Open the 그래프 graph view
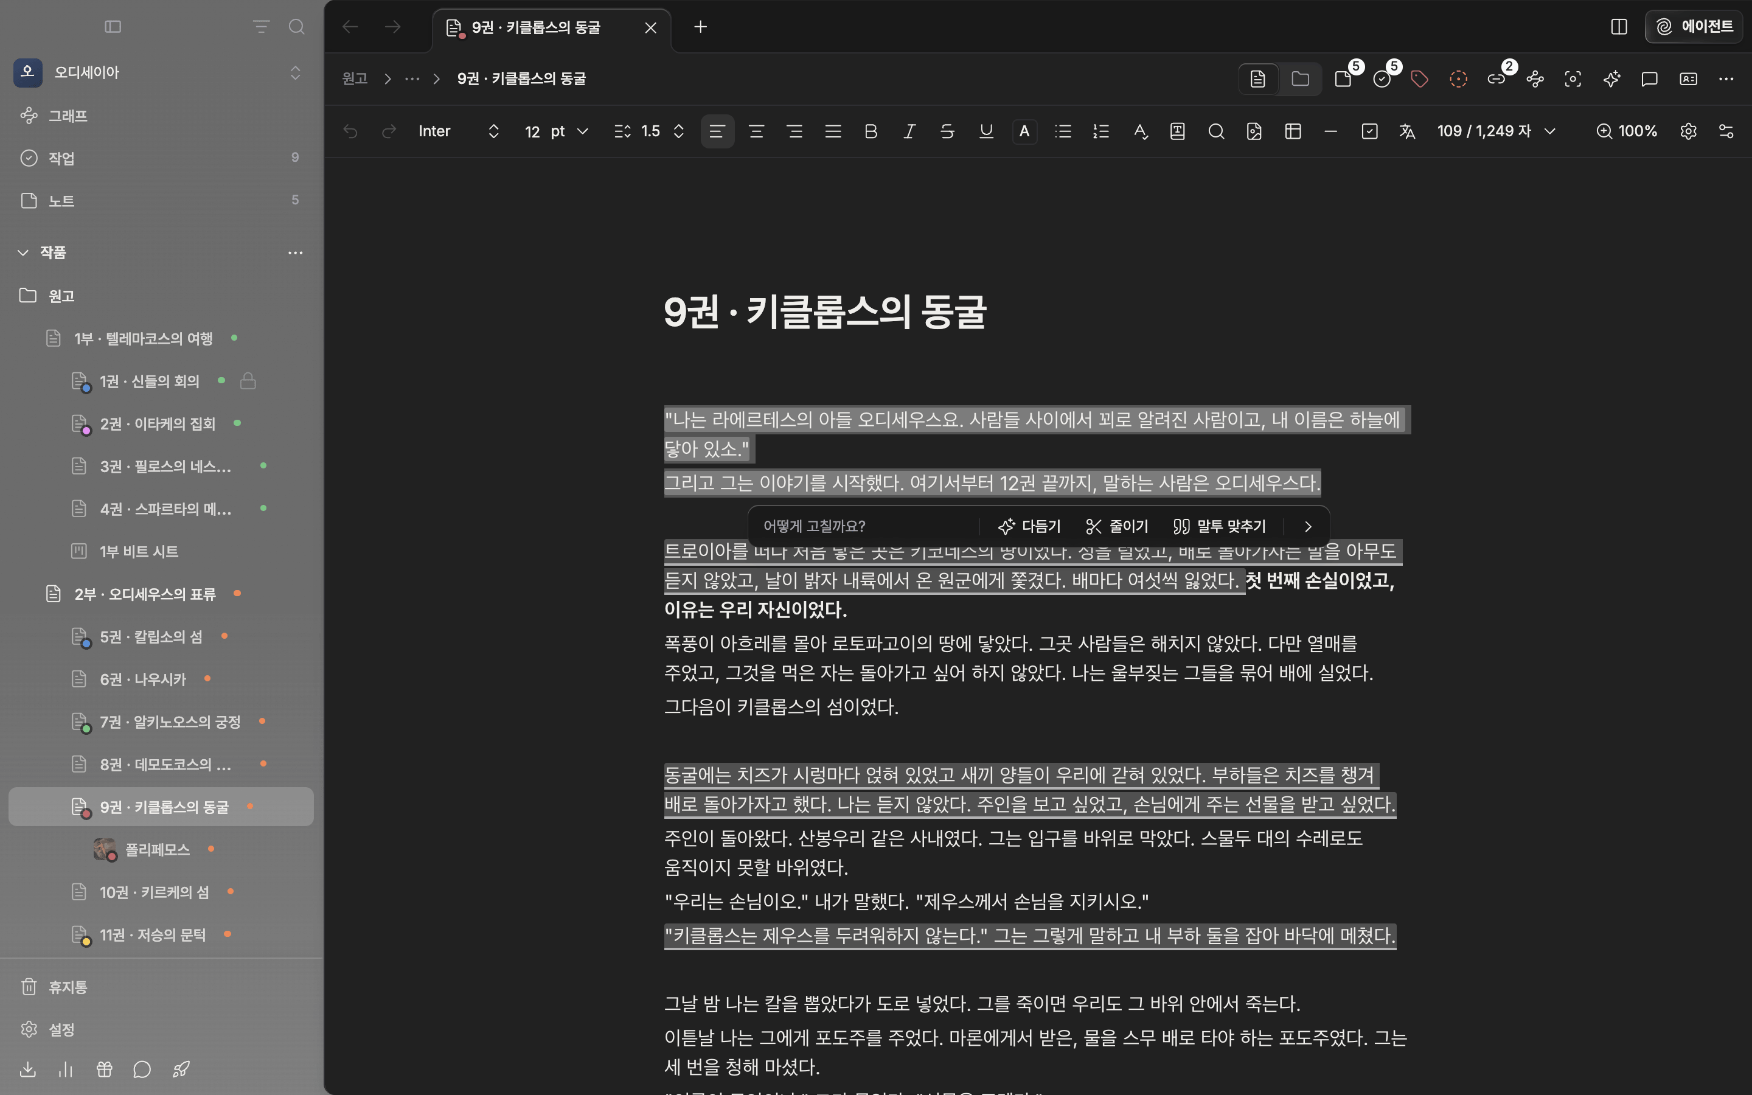 pos(161,116)
